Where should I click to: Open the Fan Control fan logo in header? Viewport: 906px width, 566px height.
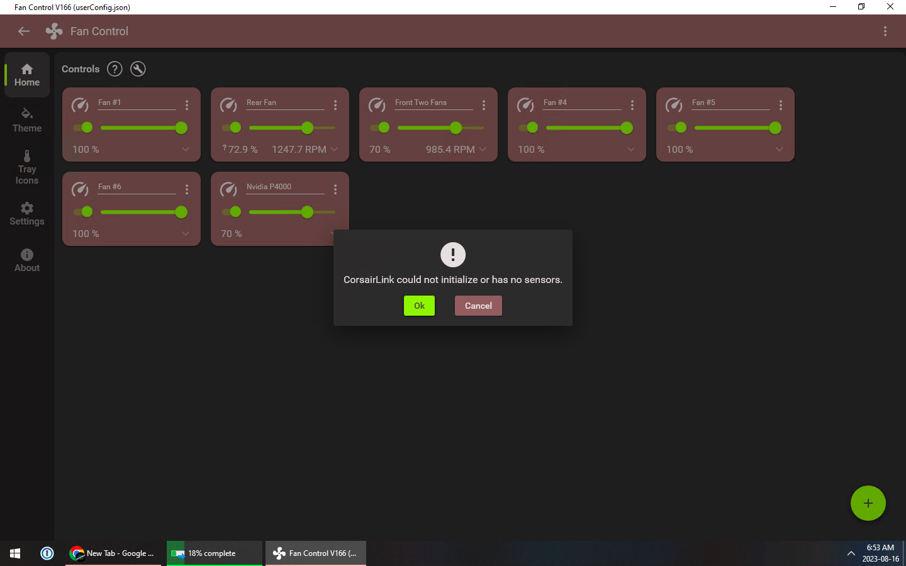point(53,31)
